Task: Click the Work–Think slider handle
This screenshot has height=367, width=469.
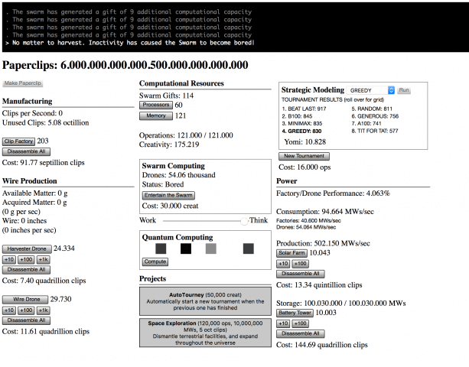Action: tap(244, 220)
